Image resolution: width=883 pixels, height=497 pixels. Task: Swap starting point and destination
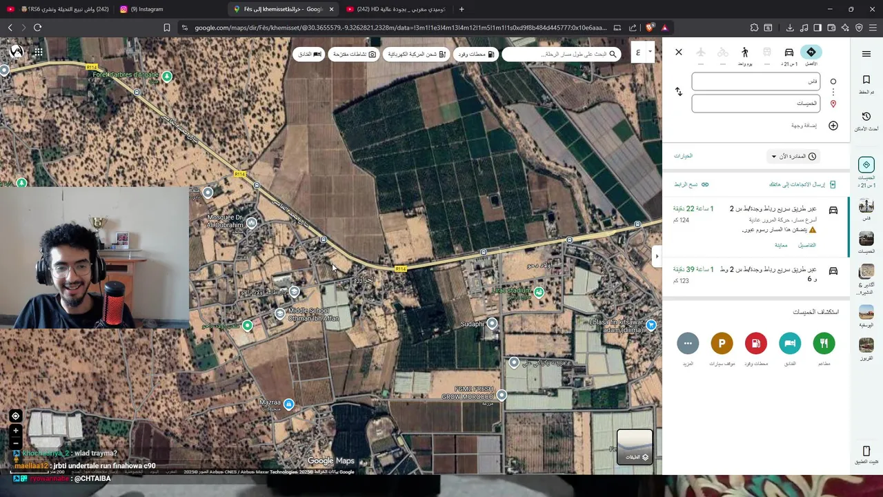pos(679,92)
